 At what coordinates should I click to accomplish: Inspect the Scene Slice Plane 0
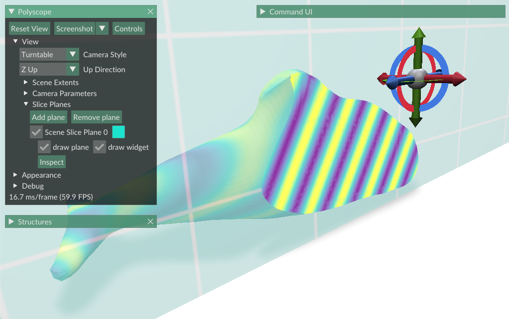click(x=51, y=162)
